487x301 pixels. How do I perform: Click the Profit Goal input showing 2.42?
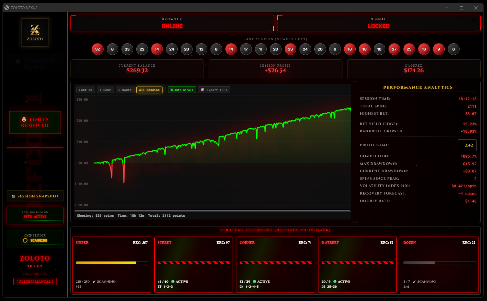tap(467, 145)
